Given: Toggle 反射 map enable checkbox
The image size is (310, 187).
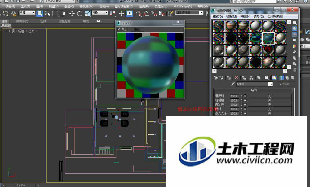Looking at the screenshot, I should [x=245, y=109].
